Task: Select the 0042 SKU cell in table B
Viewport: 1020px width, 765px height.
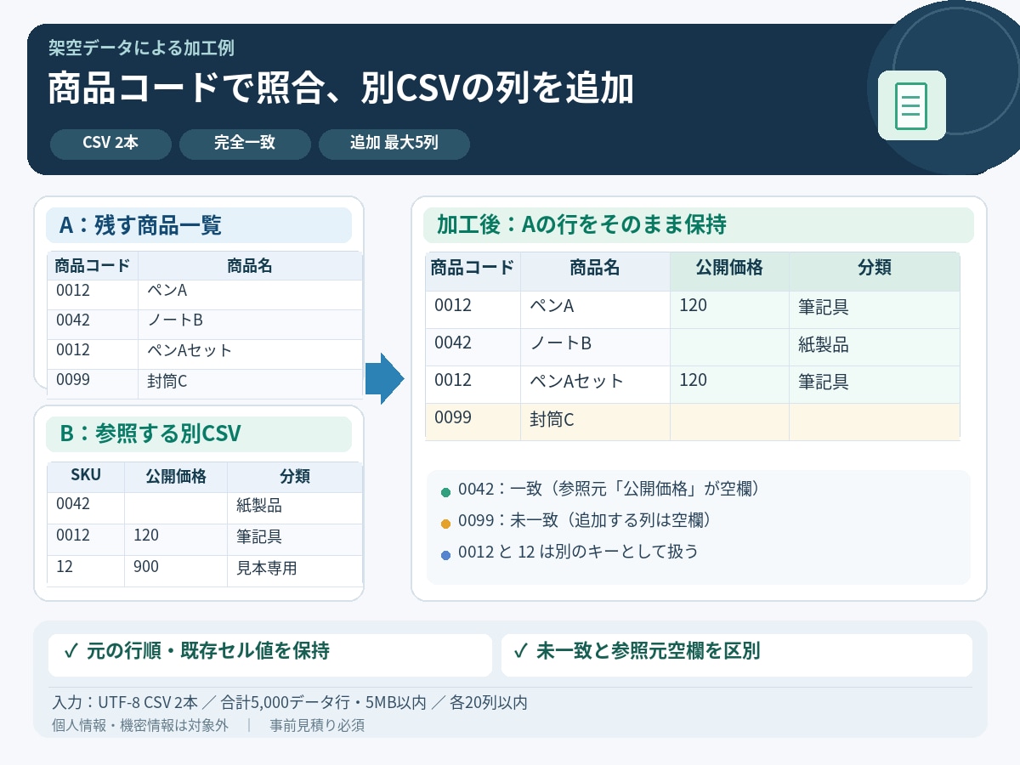Action: [x=86, y=508]
